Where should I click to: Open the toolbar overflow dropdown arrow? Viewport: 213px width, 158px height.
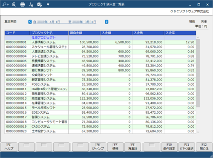click(x=48, y=5)
